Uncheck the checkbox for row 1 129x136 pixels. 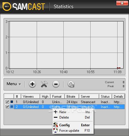click(7, 102)
